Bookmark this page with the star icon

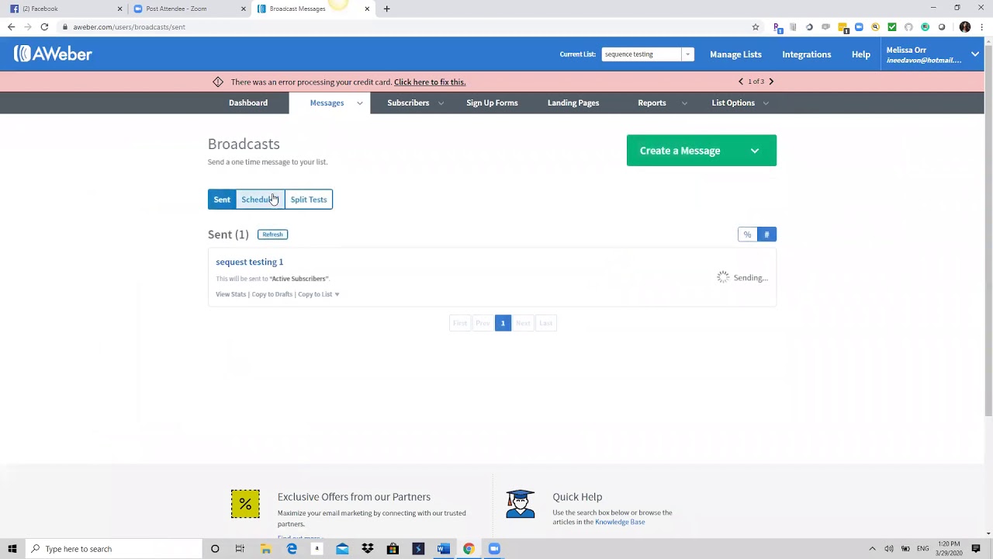(756, 27)
